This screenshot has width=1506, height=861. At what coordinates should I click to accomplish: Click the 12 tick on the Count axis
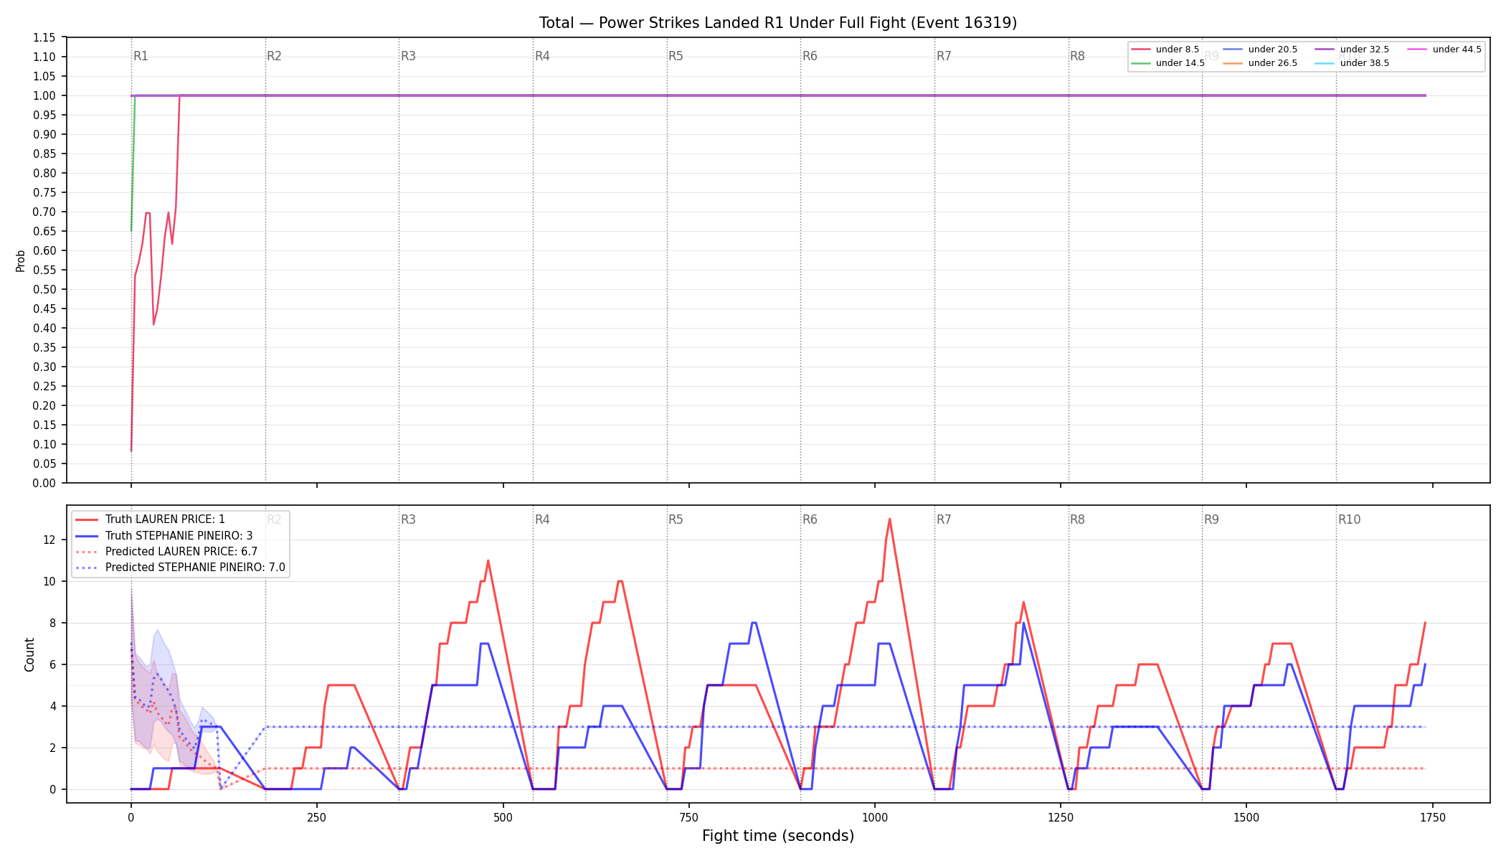pyautogui.click(x=49, y=540)
